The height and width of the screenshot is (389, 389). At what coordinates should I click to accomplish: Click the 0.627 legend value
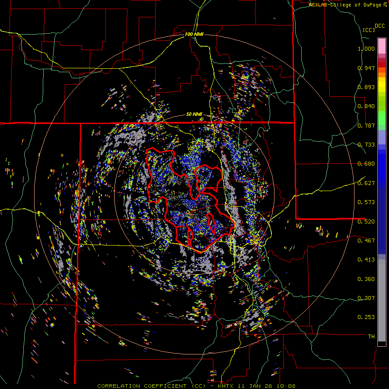pyautogui.click(x=366, y=183)
